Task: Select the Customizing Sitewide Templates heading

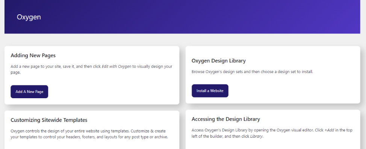Action: pyautogui.click(x=49, y=120)
